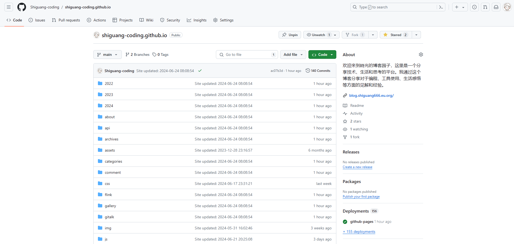Open the 2024 folder
This screenshot has height=244, width=514.
click(109, 106)
